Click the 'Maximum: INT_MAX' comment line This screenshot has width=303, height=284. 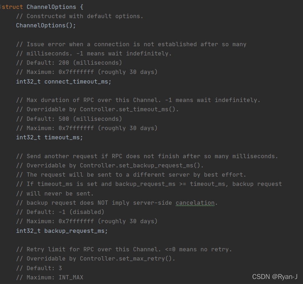[x=50, y=277]
